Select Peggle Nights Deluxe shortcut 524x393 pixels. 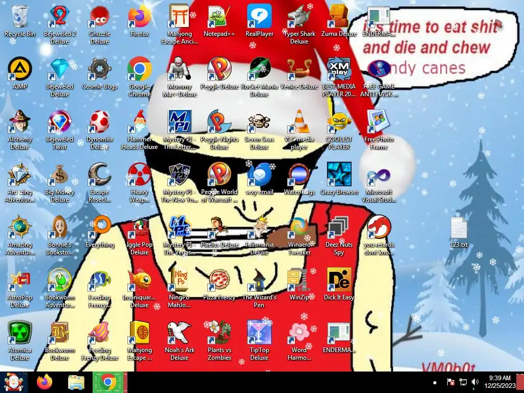(x=219, y=129)
